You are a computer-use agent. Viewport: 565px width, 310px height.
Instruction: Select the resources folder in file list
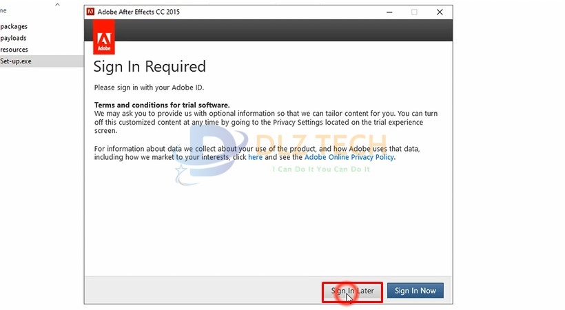pyautogui.click(x=14, y=50)
